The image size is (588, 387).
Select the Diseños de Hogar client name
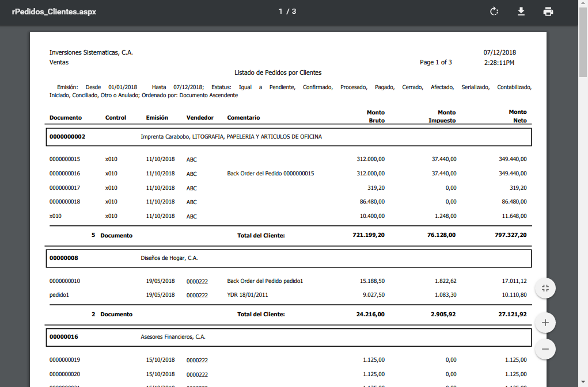(x=169, y=258)
